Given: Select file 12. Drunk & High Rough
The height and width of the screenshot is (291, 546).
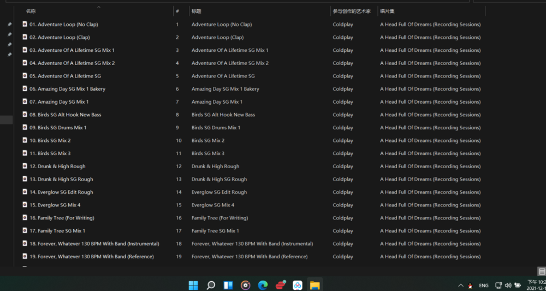Looking at the screenshot, I should (57, 166).
